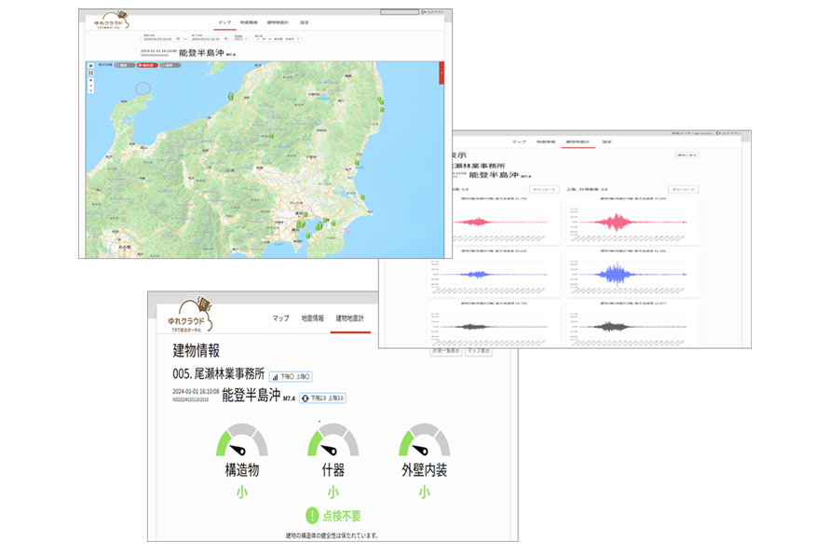The image size is (829, 553).
Task: Click the マップ表示 button in building info
Action: [479, 351]
